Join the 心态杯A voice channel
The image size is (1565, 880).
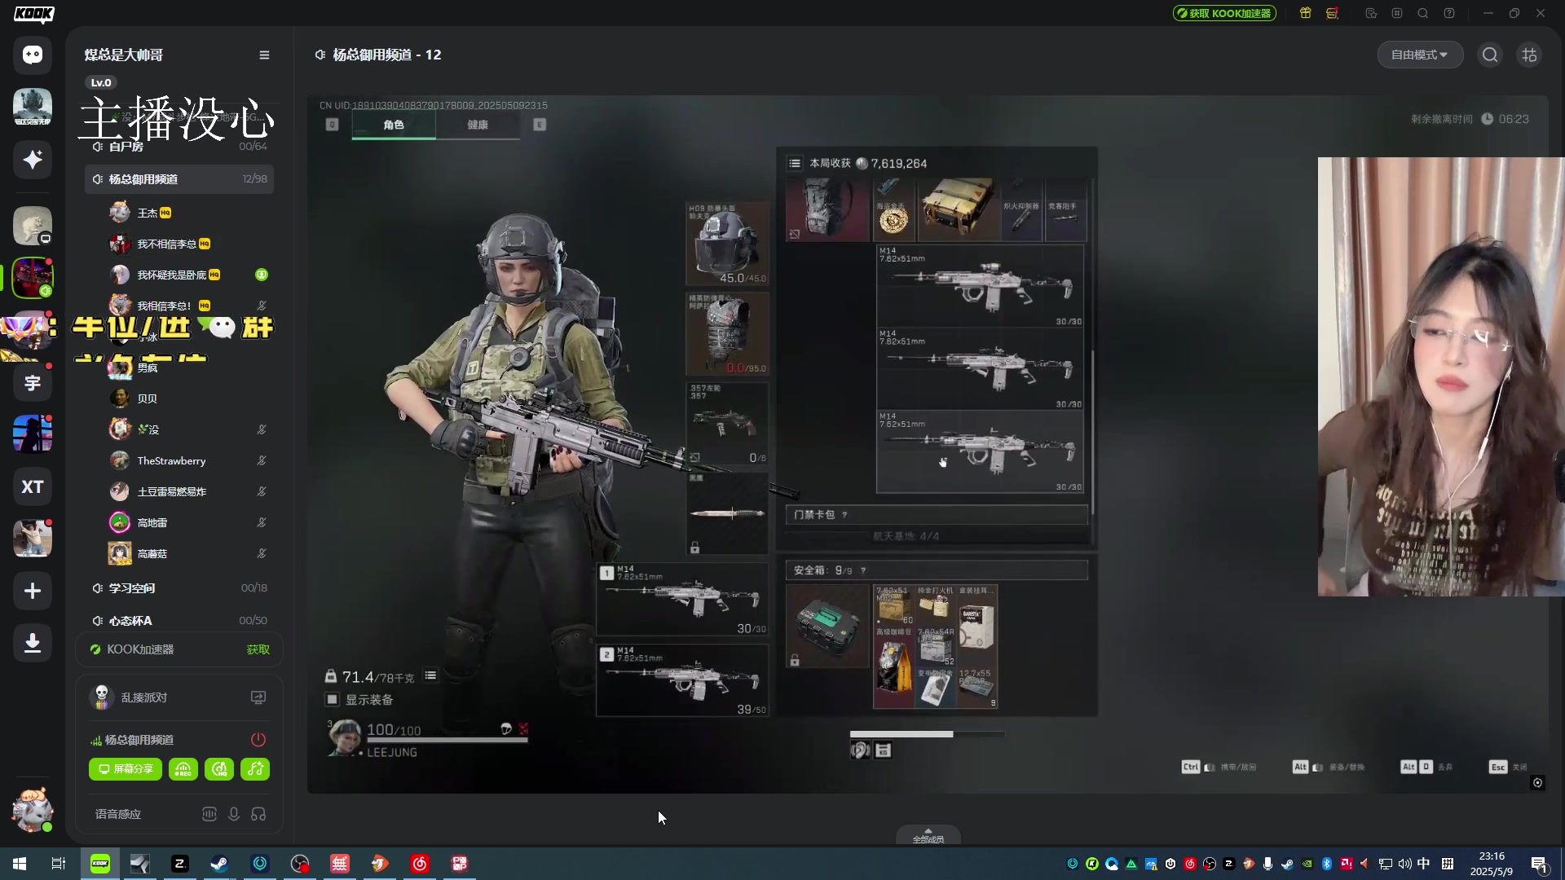[x=179, y=620]
